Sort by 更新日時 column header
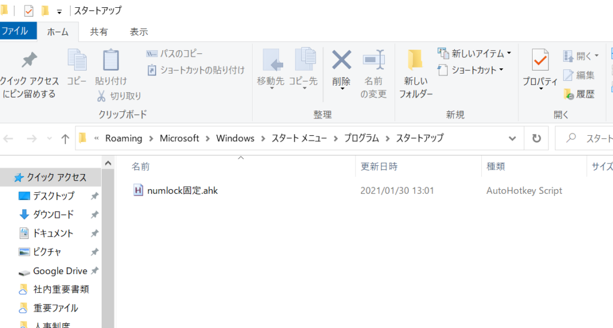The height and width of the screenshot is (328, 613). coord(379,166)
